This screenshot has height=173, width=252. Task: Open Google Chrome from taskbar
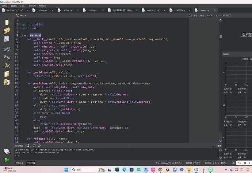[x=160, y=169]
